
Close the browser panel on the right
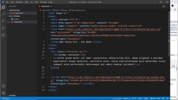point(175,10)
